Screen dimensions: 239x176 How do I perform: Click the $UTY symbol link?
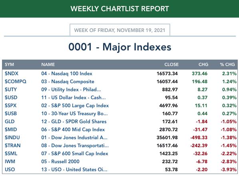click(11, 90)
